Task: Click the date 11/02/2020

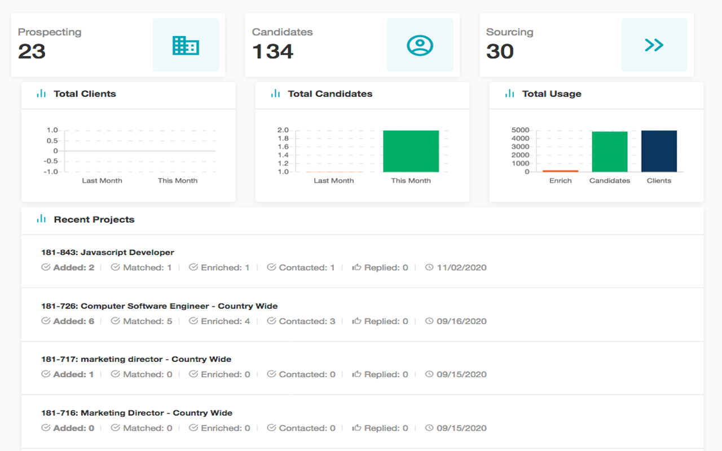Action: [x=461, y=267]
